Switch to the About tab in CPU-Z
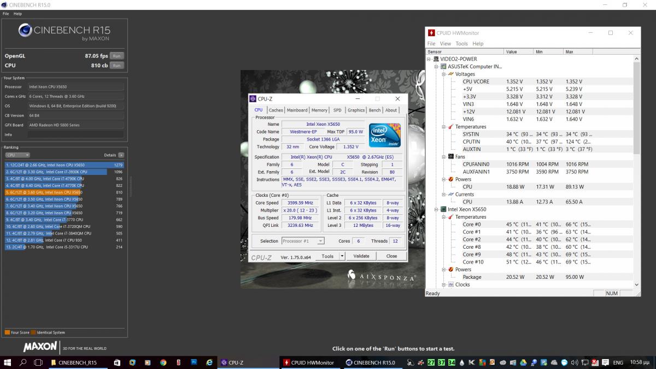Viewport: 656px width, 369px height. click(391, 110)
